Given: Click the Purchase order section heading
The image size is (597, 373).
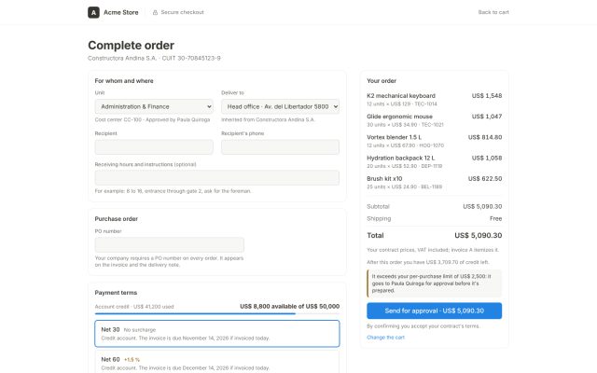Looking at the screenshot, I should click(x=116, y=219).
